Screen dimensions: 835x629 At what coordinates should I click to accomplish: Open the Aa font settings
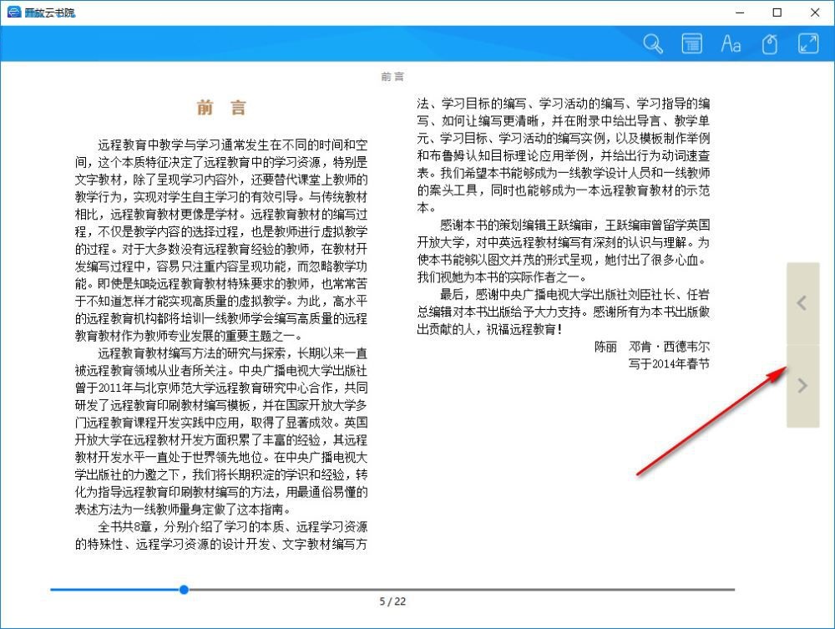tap(731, 43)
